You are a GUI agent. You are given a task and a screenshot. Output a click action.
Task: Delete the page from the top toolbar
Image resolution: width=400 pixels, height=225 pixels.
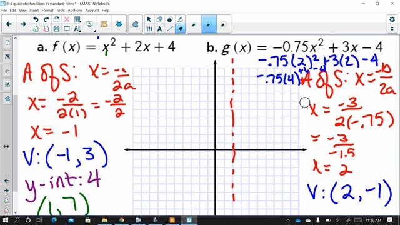click(46, 29)
